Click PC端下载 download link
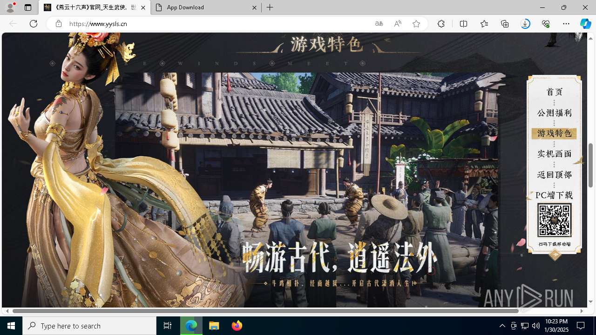This screenshot has height=335, width=596. [554, 195]
